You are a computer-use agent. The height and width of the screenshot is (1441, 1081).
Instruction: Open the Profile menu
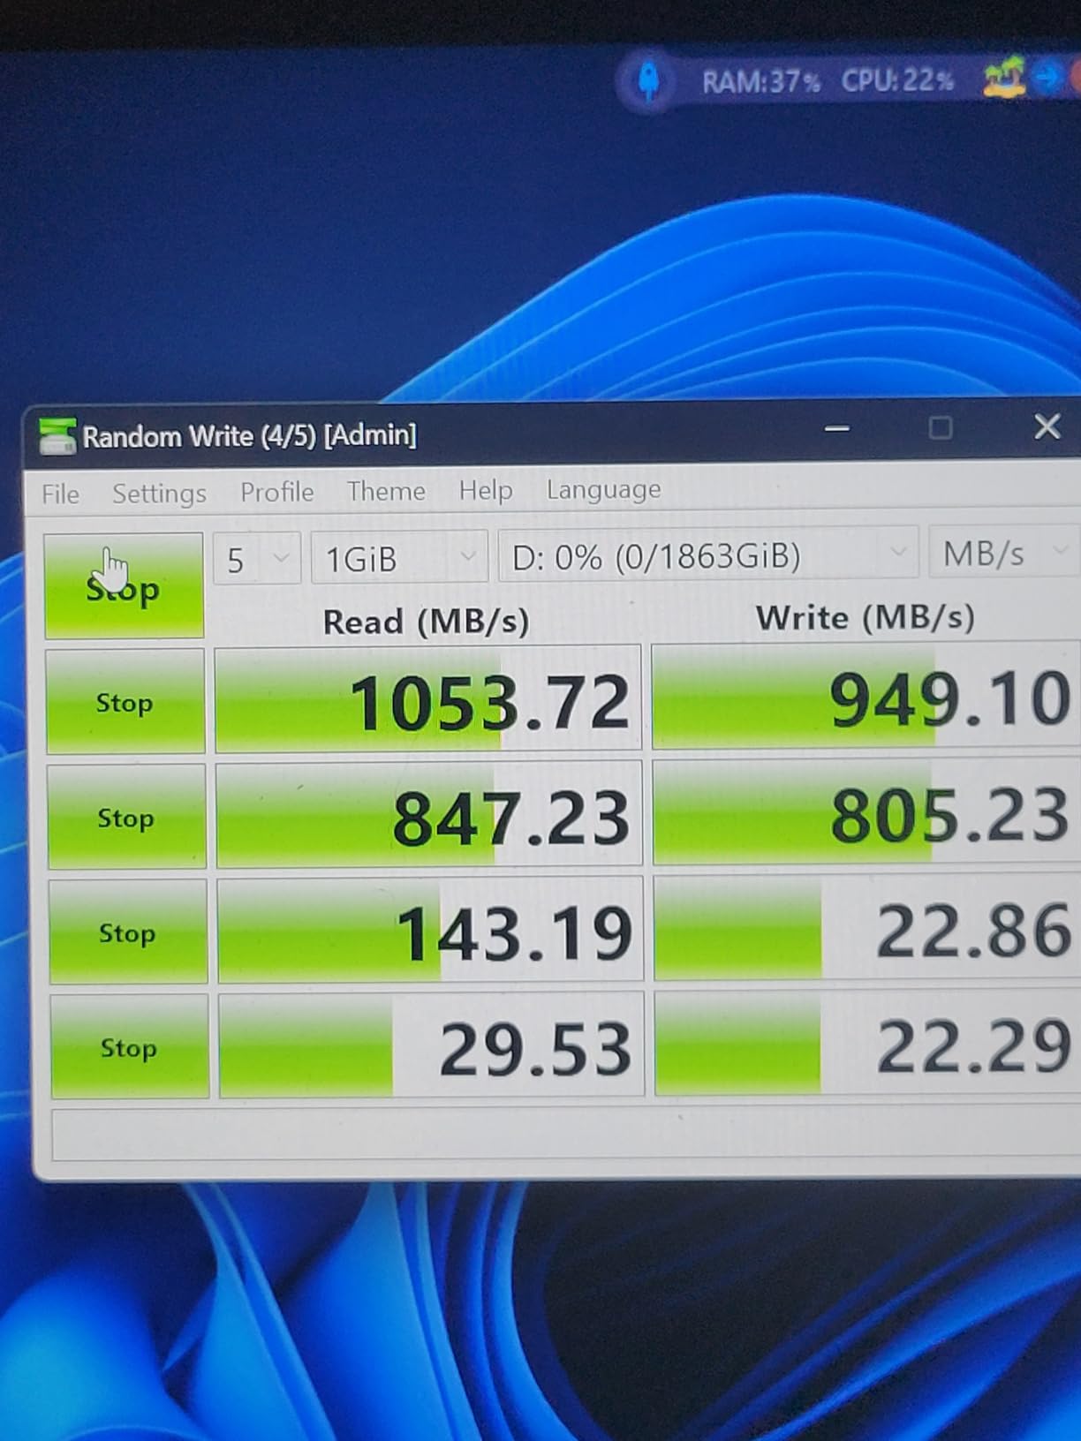click(x=276, y=492)
